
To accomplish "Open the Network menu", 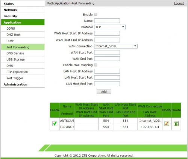I will pos(23,10).
